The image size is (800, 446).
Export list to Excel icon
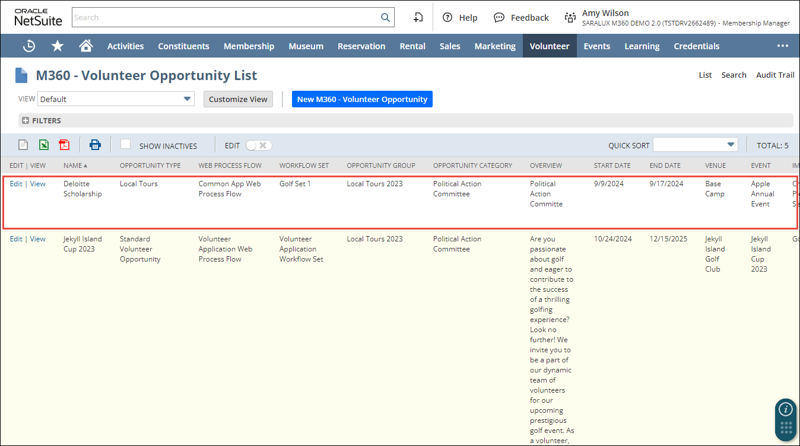tap(44, 145)
